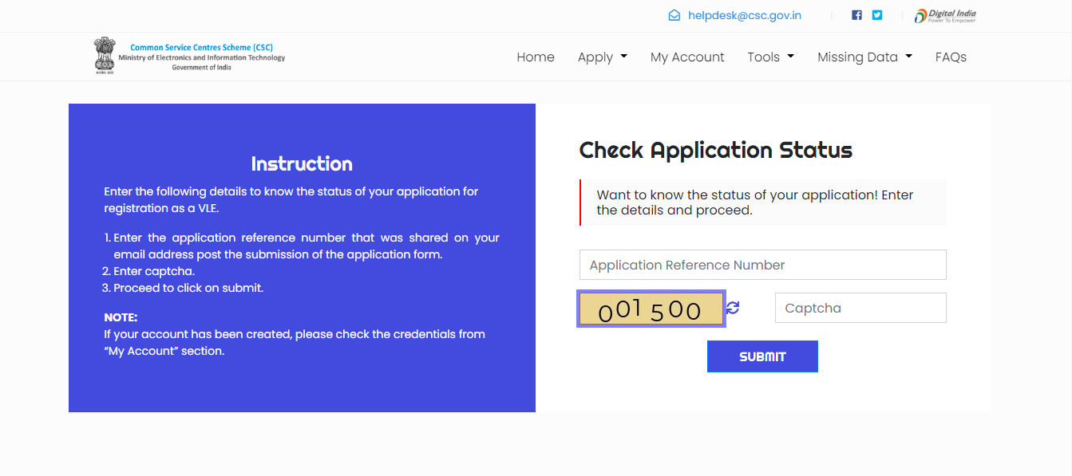Open the My Account page

[687, 57]
